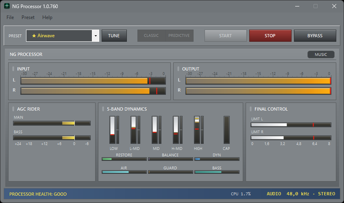This screenshot has width=344, height=203.
Task: Click the START button
Action: point(226,36)
